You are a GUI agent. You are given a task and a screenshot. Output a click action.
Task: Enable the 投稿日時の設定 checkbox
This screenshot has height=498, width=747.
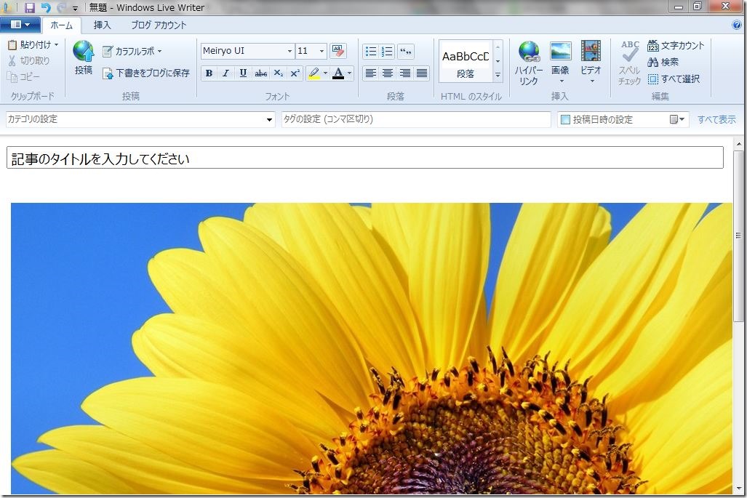(x=565, y=119)
